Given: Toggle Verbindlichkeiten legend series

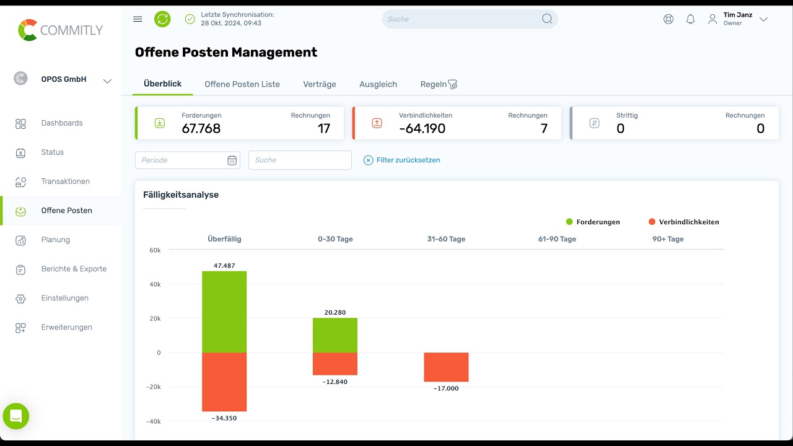Looking at the screenshot, I should [684, 222].
